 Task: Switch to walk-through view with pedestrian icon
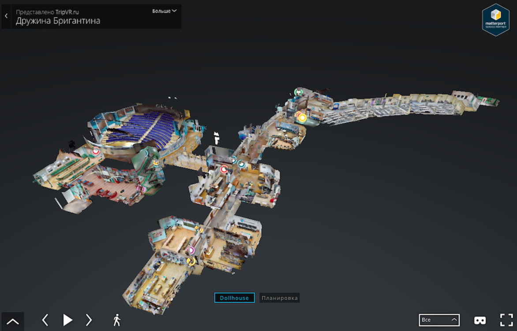pyautogui.click(x=116, y=320)
